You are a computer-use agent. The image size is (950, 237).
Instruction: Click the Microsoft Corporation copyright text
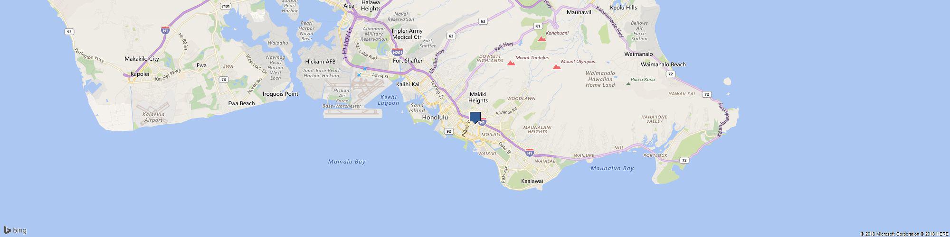891,234
